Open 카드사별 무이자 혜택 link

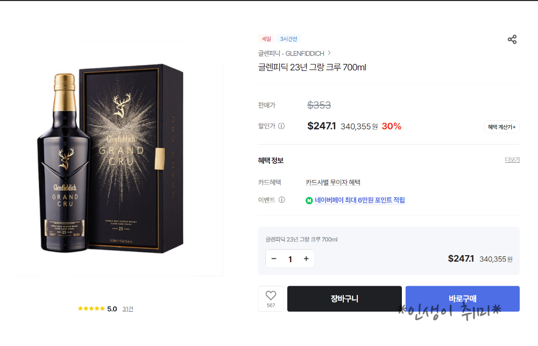333,182
